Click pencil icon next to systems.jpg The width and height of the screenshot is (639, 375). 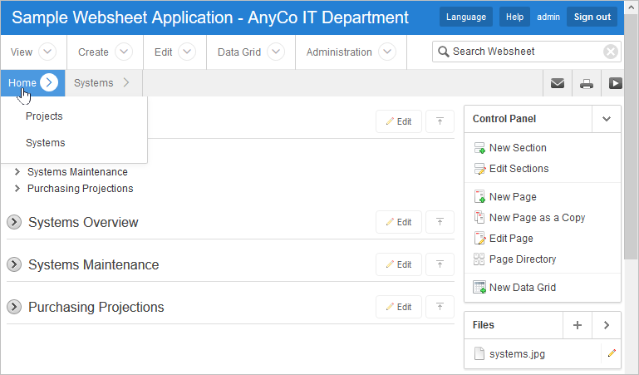[612, 353]
